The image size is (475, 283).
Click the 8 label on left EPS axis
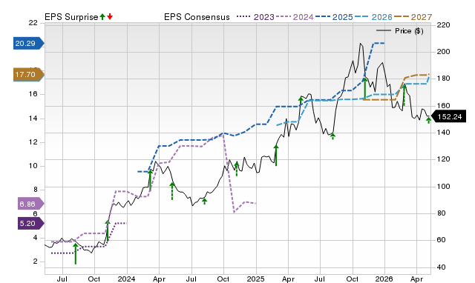tap(35, 190)
